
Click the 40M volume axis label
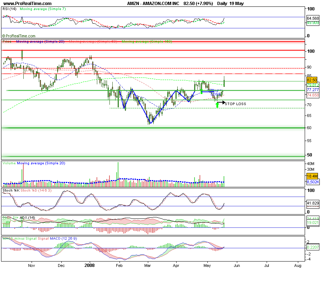pyautogui.click(x=311, y=164)
